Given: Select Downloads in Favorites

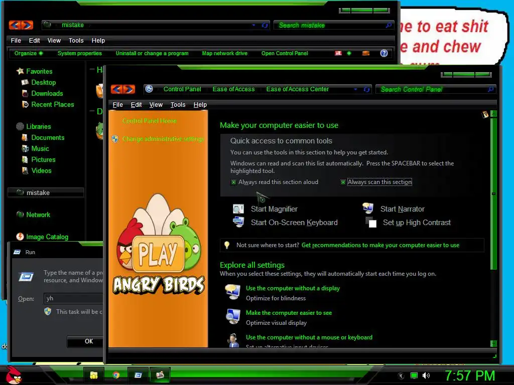Looking at the screenshot, I should point(47,93).
